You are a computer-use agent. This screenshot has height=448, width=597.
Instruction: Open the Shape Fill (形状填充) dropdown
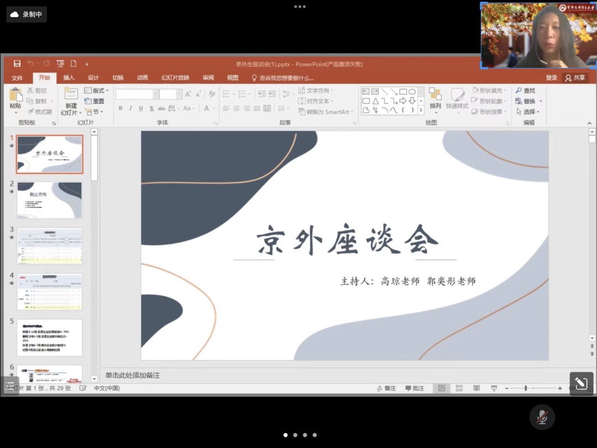[488, 91]
